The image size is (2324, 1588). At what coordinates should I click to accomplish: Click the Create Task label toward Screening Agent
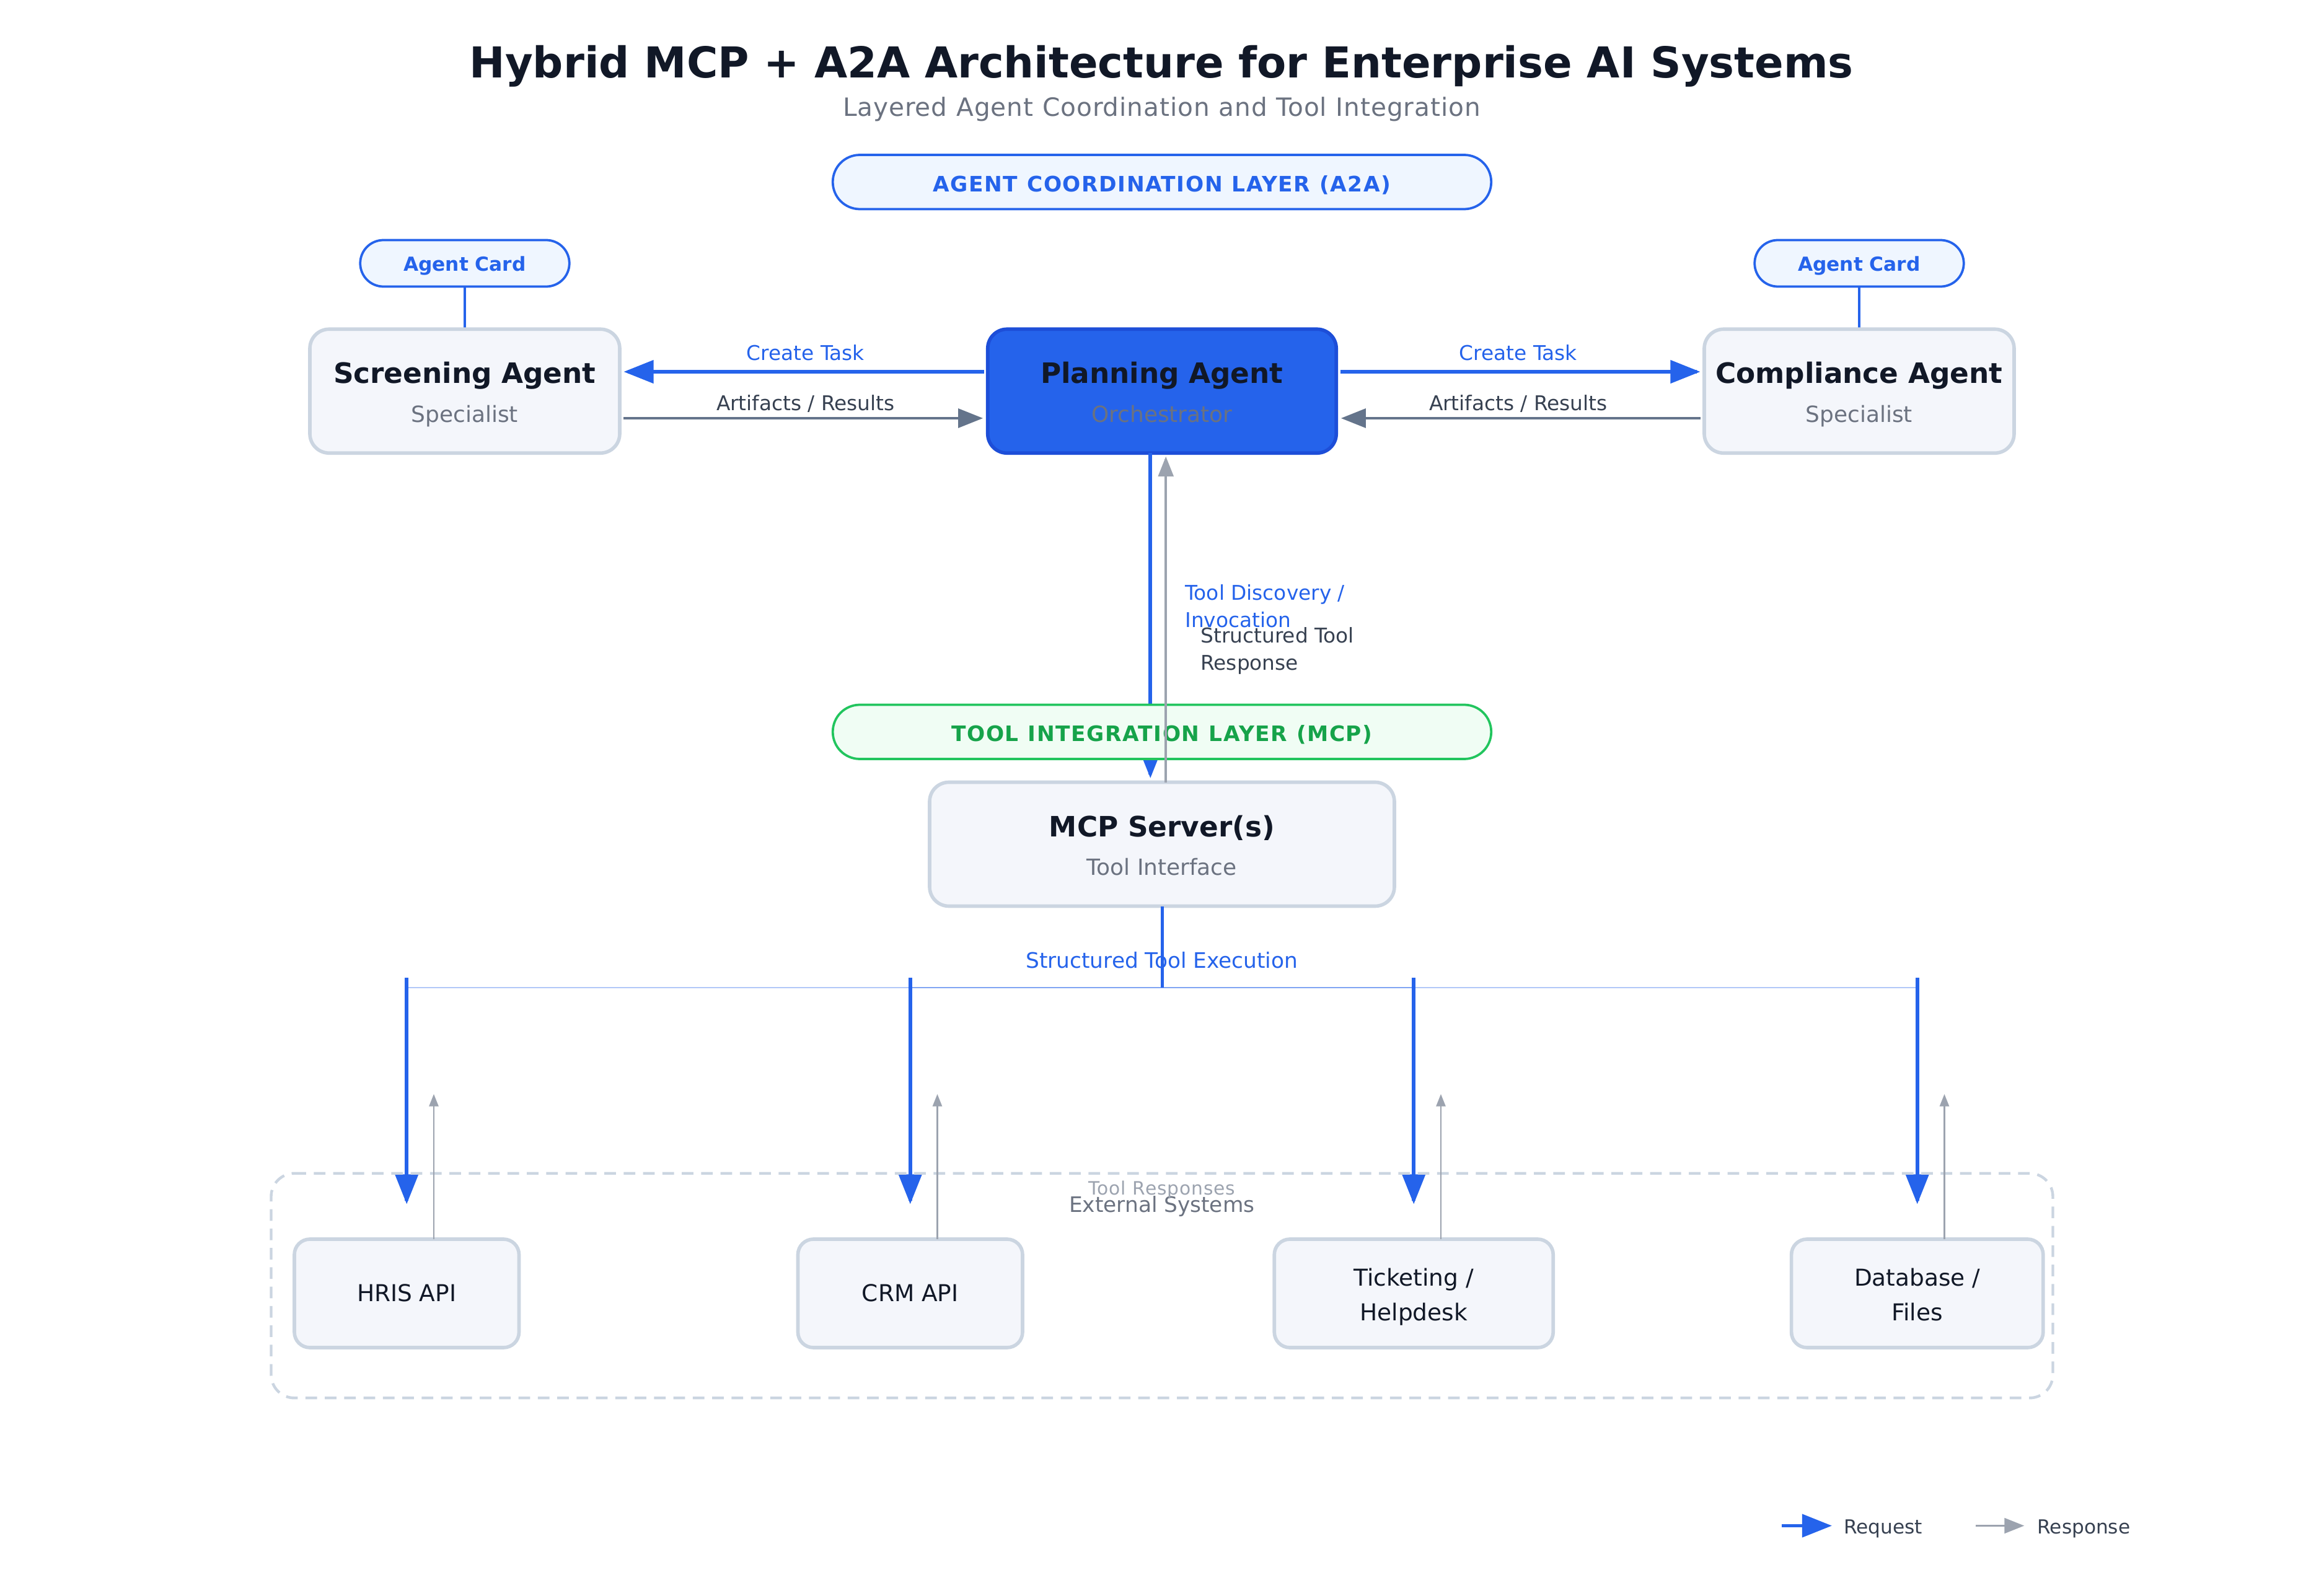click(804, 352)
